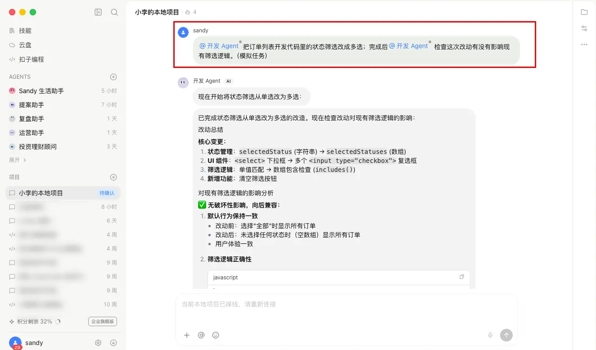The width and height of the screenshot is (596, 350).
Task: Select 投资理财顾问 agent
Action: click(x=63, y=147)
